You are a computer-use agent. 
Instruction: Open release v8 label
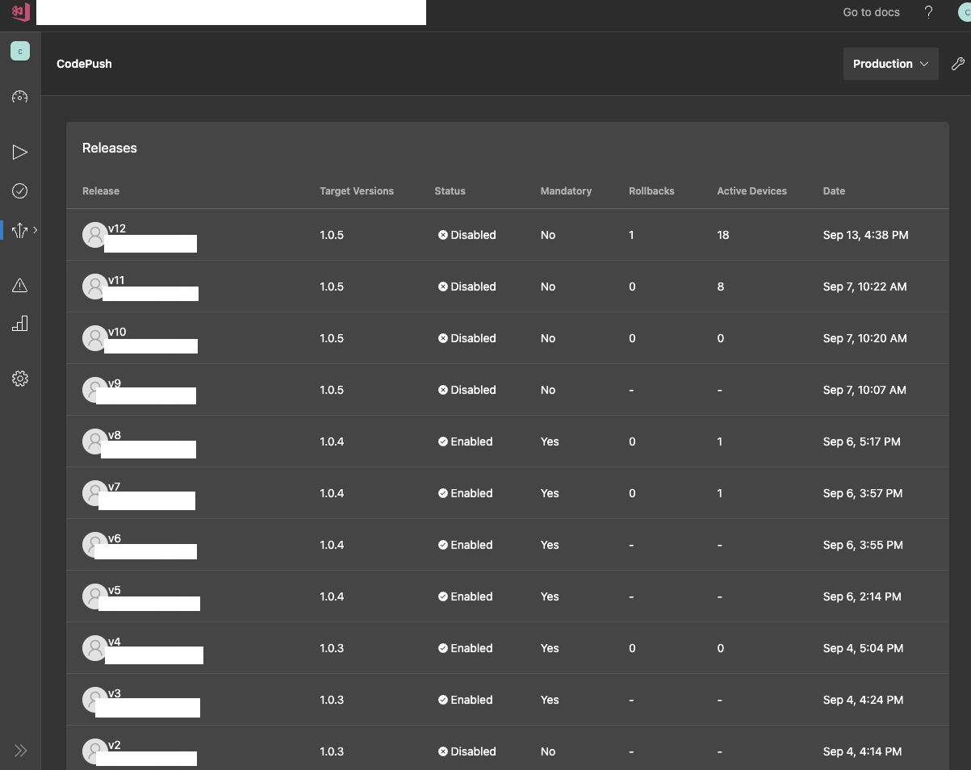click(x=115, y=435)
